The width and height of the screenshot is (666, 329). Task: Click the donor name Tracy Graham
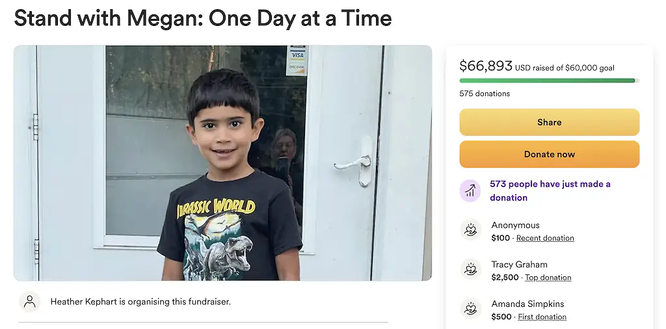tap(519, 265)
